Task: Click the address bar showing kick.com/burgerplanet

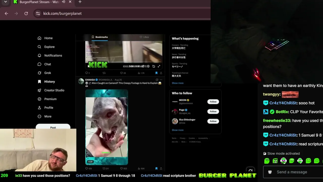Action: (x=122, y=13)
